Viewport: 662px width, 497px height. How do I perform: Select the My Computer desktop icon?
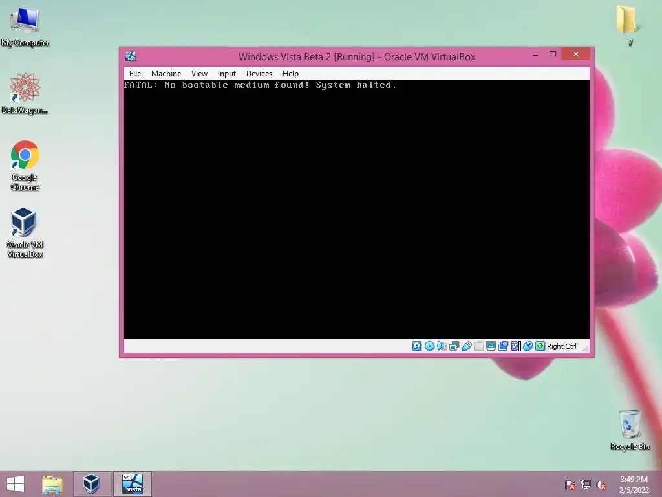25,28
